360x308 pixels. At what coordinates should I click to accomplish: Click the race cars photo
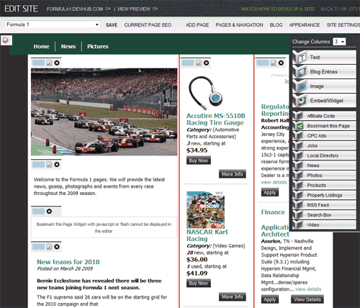(x=104, y=112)
